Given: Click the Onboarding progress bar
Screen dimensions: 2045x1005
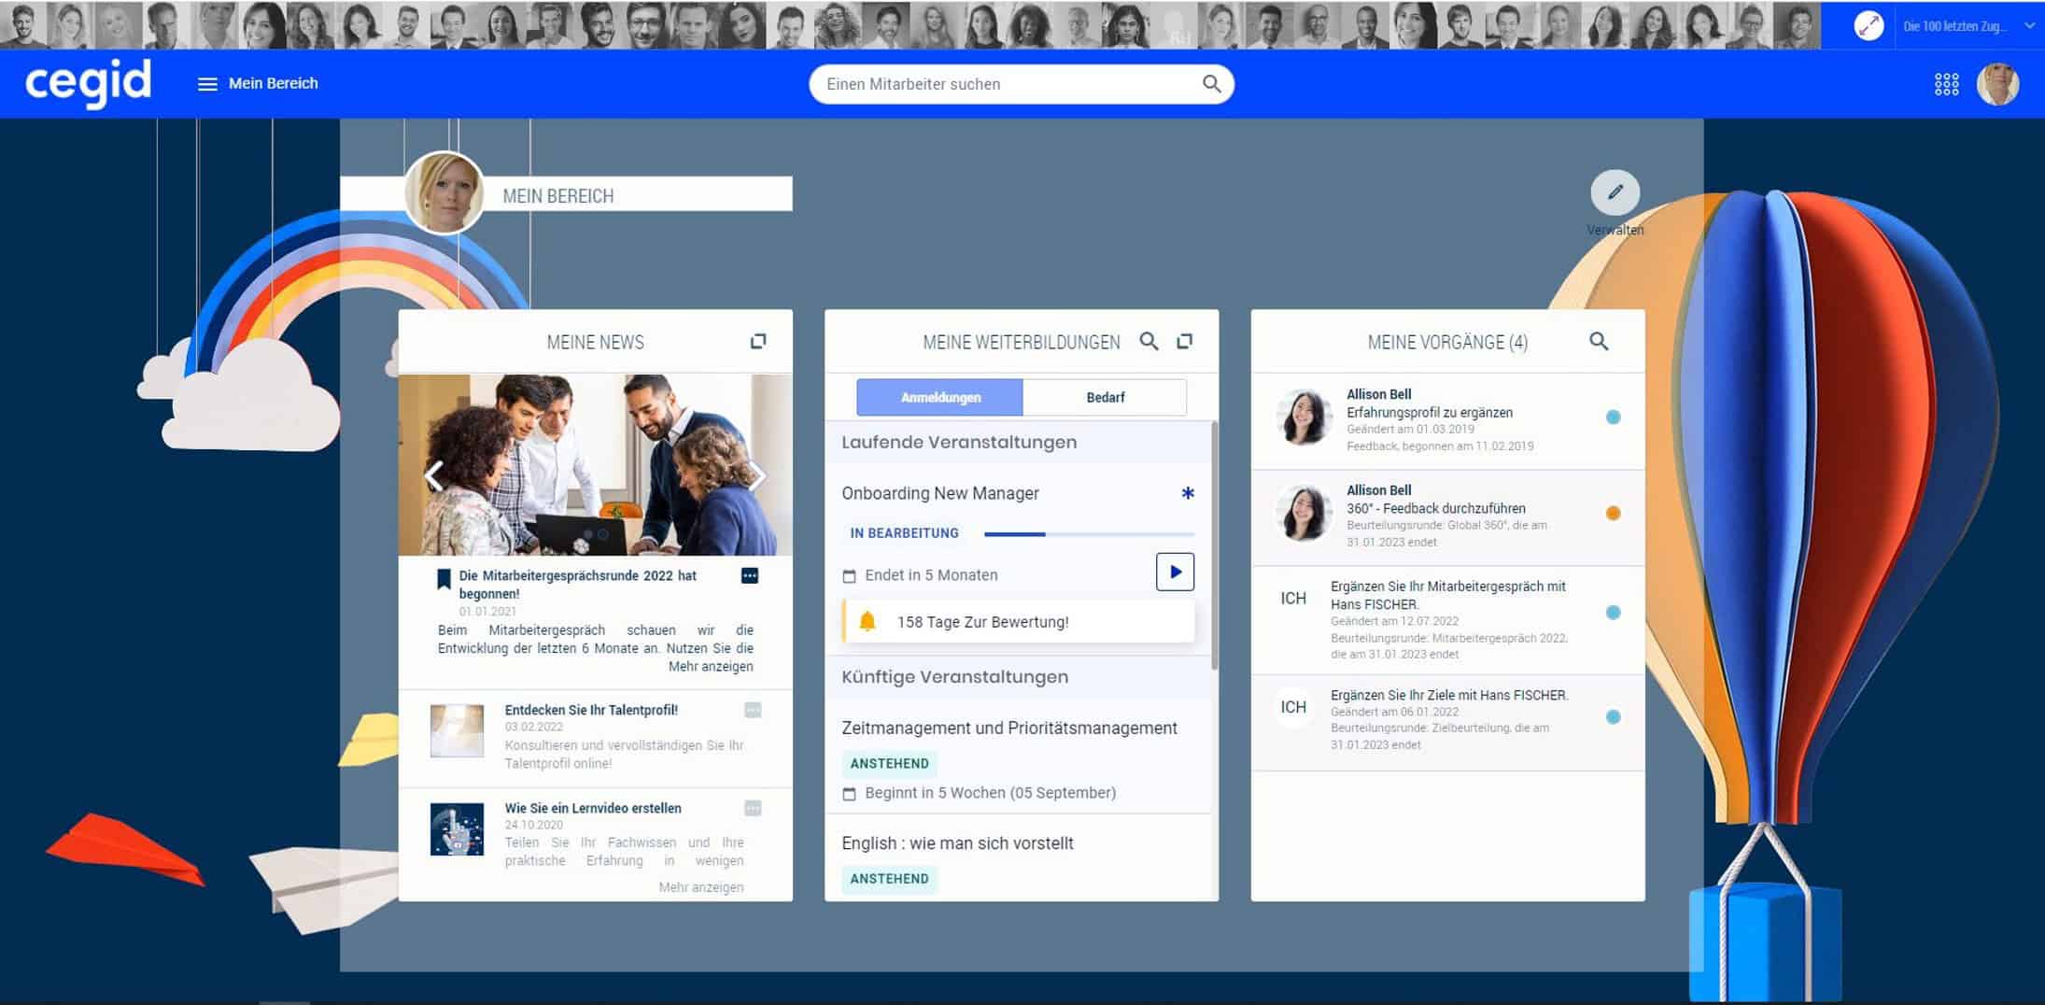Looking at the screenshot, I should [1088, 534].
